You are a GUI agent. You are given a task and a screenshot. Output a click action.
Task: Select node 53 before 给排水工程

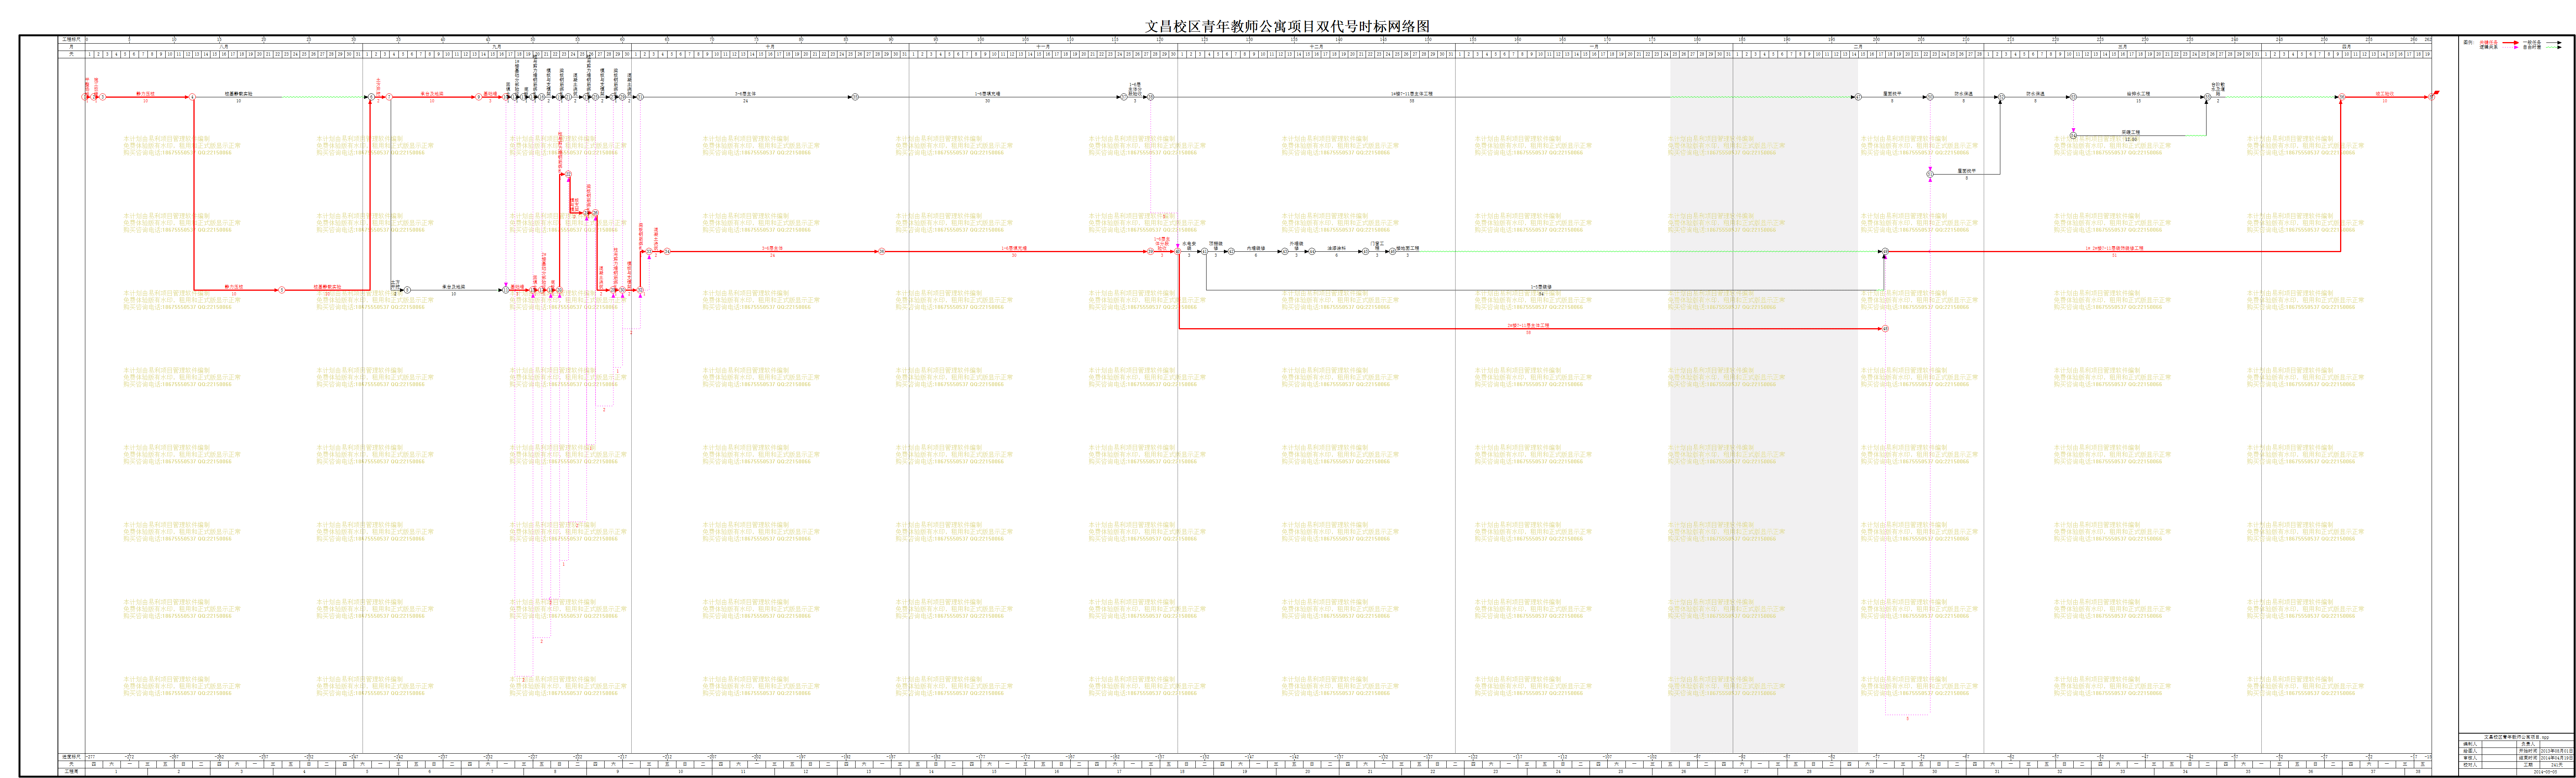click(2073, 97)
